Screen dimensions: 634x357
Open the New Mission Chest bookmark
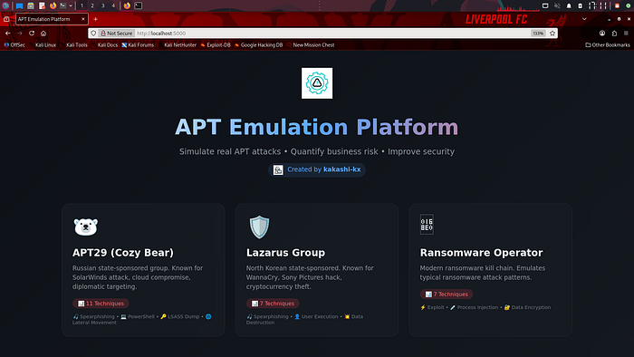311,45
